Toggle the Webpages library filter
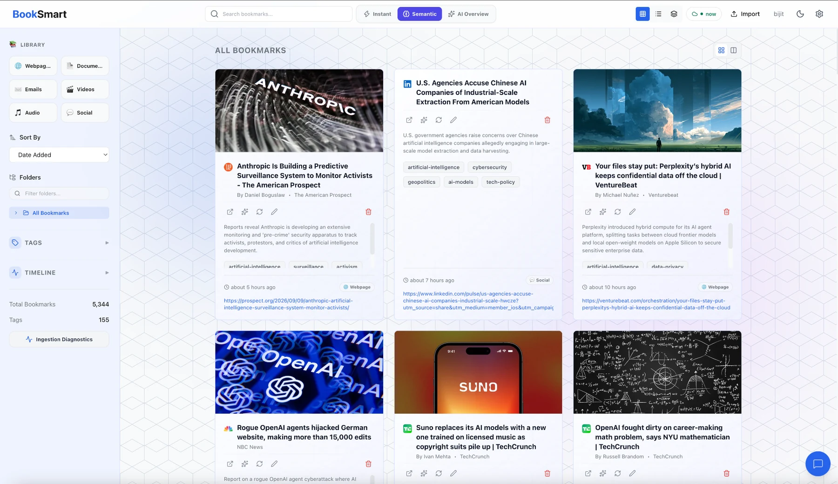 [33, 66]
